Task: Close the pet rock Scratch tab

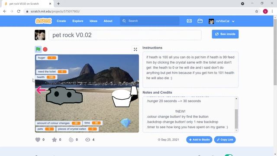Action: (x=50, y=3)
